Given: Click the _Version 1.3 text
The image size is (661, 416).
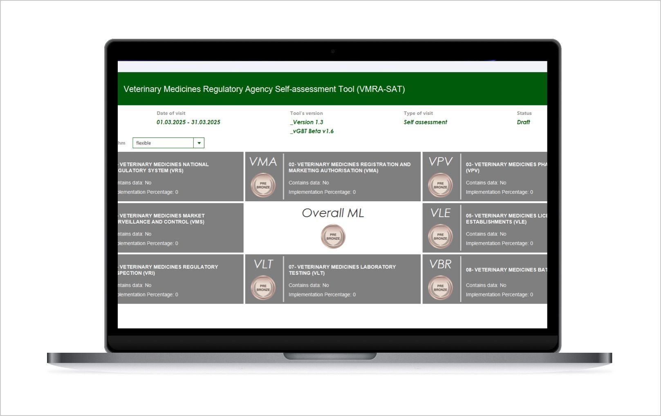Looking at the screenshot, I should pos(307,122).
